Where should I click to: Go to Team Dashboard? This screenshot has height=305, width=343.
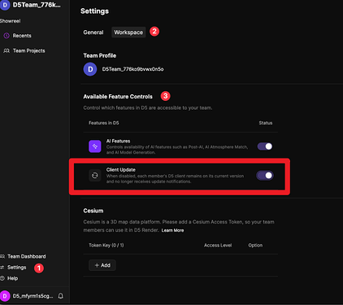pyautogui.click(x=27, y=256)
